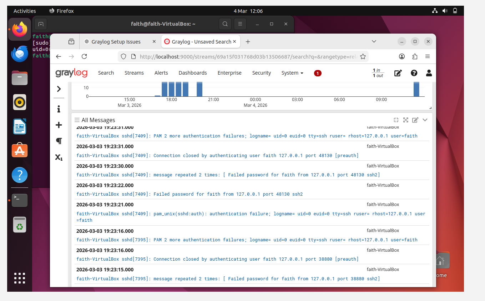
Task: Open Files from the Ubuntu dock
Action: point(20,78)
